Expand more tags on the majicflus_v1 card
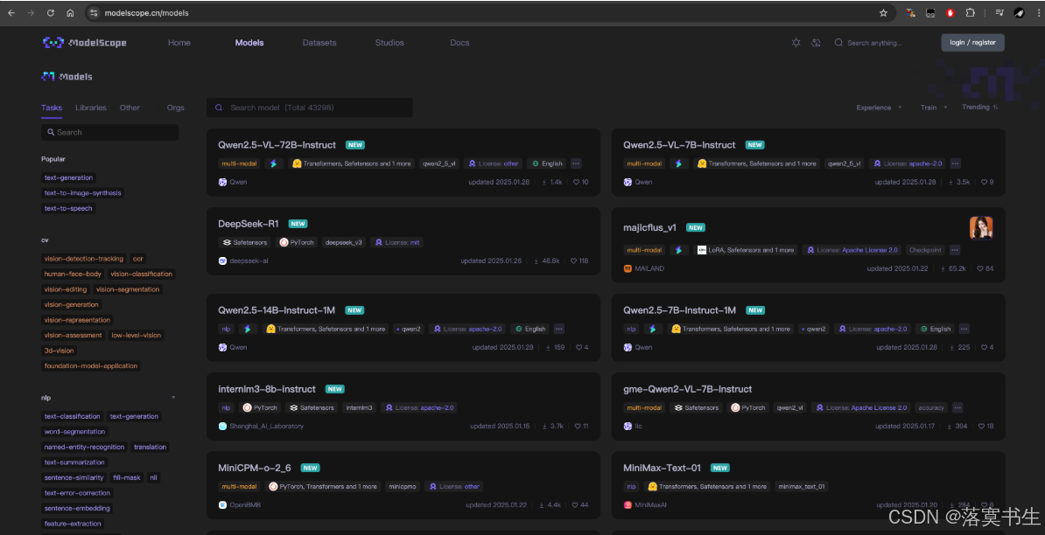 pyautogui.click(x=955, y=249)
